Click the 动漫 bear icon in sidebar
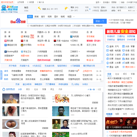 pos(124,51)
